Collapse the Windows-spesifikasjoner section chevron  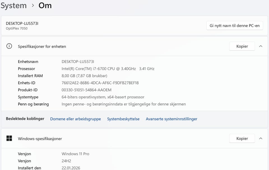click(x=261, y=138)
